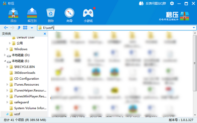Expand the address bar history dropdown
Image resolution: width=197 pixels, height=123 pixels.
[x=194, y=28]
